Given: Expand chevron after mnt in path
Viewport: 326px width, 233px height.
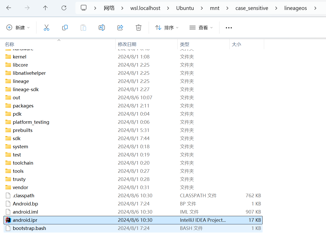Looking at the screenshot, I should [227, 8].
